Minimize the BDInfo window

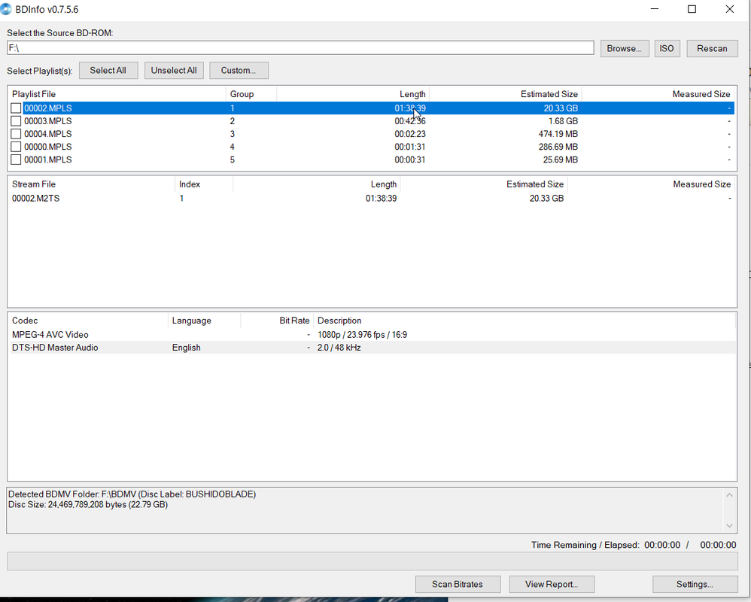click(x=655, y=9)
